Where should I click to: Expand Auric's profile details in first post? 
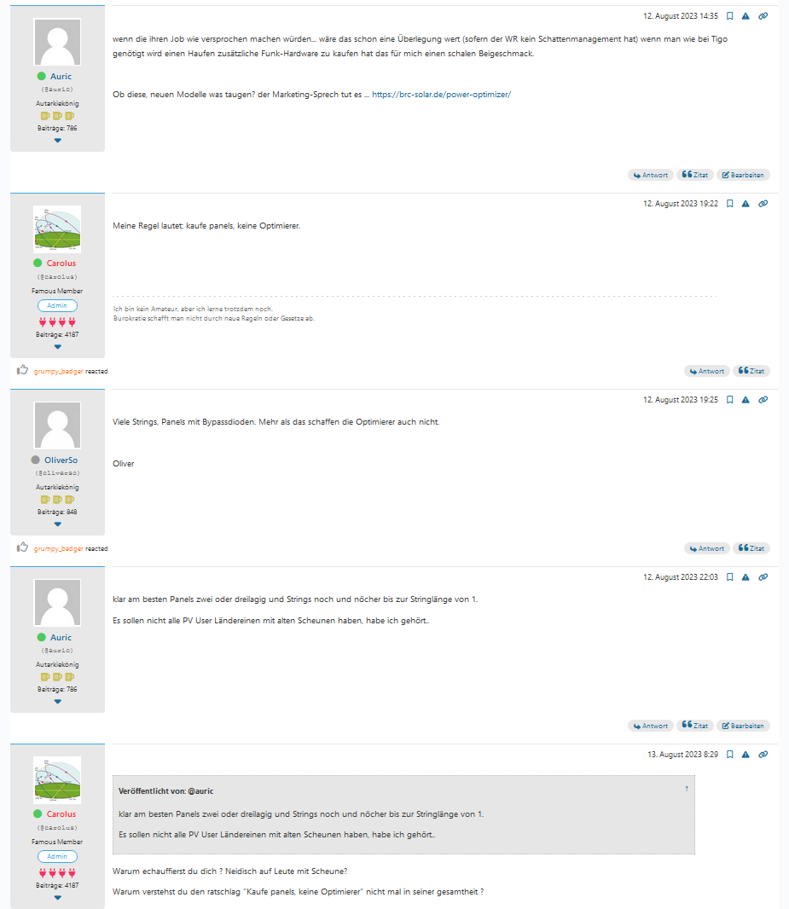click(57, 141)
